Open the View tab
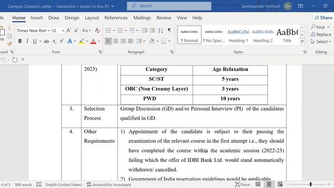Viewport: 334px width, 188px height. (x=182, y=18)
